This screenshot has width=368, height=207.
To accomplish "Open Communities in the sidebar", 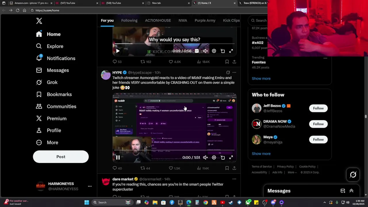I will (56, 107).
